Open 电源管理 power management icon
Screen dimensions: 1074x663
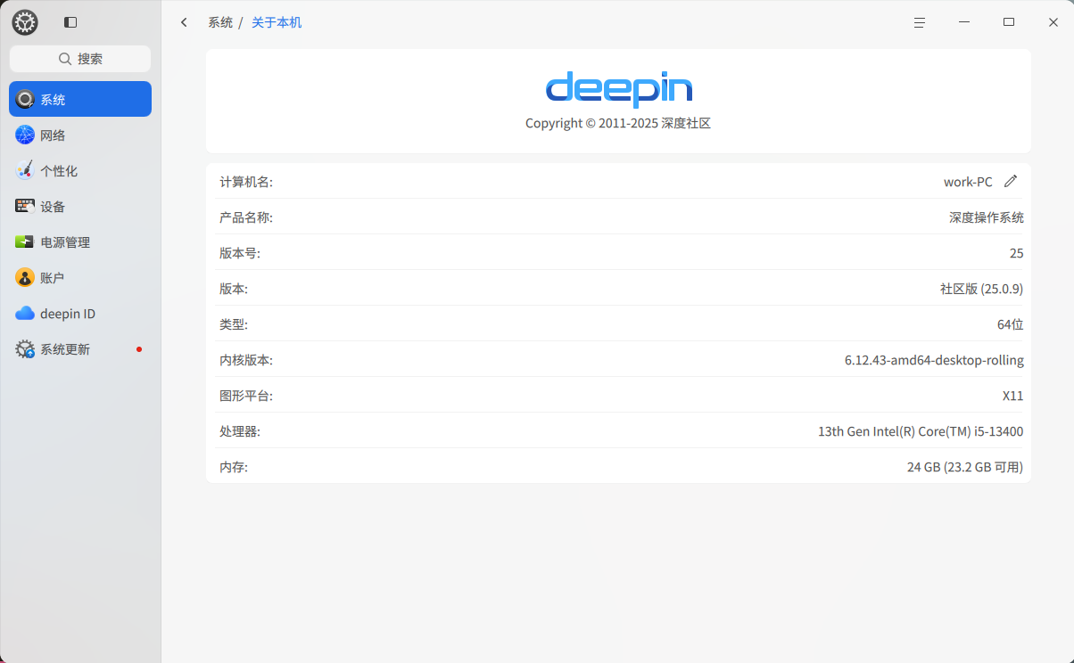[x=25, y=242]
